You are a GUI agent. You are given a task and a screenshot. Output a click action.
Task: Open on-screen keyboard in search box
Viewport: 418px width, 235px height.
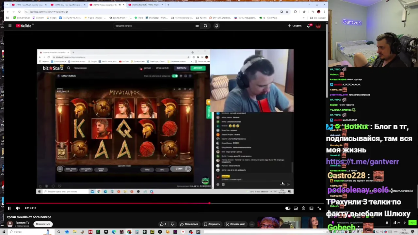click(197, 26)
